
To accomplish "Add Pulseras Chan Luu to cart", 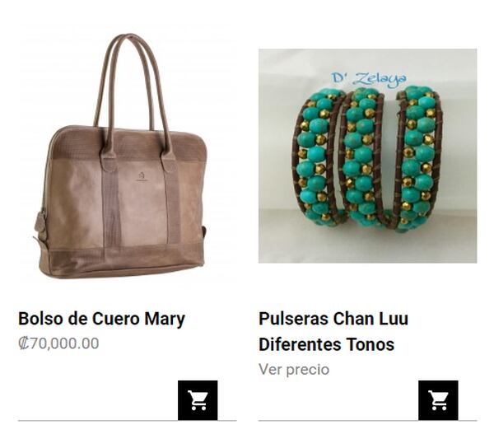I will (x=438, y=400).
